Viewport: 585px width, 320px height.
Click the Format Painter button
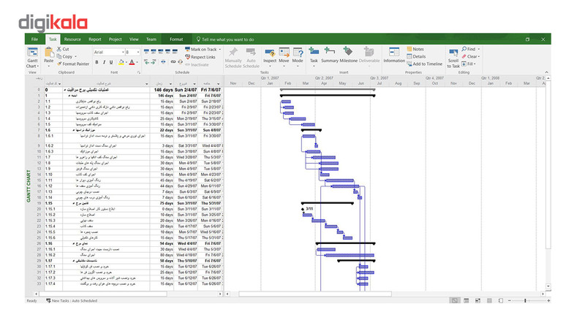tap(73, 64)
